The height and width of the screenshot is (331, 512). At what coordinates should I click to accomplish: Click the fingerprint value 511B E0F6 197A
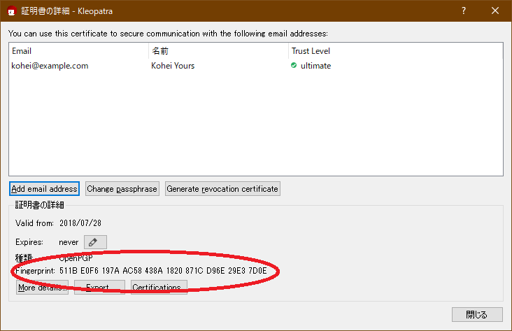(163, 271)
